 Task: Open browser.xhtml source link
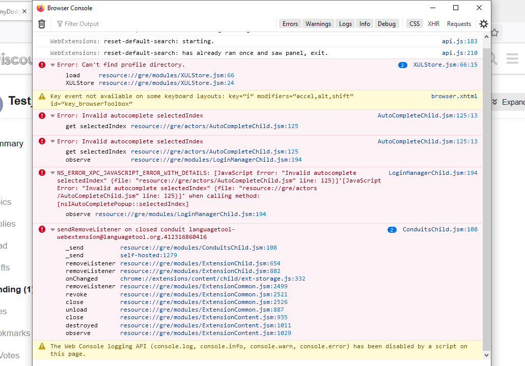tap(454, 96)
